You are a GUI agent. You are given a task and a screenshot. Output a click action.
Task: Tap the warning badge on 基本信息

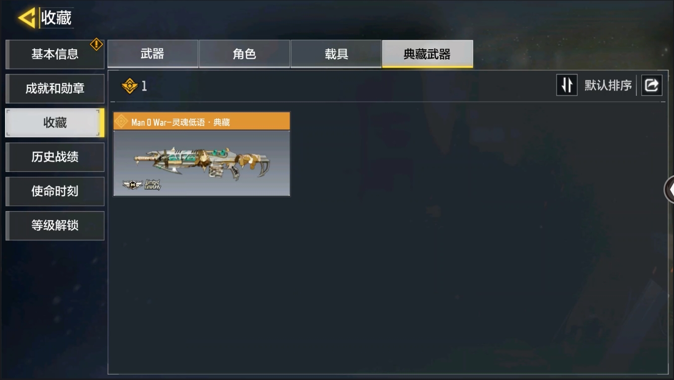tap(96, 44)
